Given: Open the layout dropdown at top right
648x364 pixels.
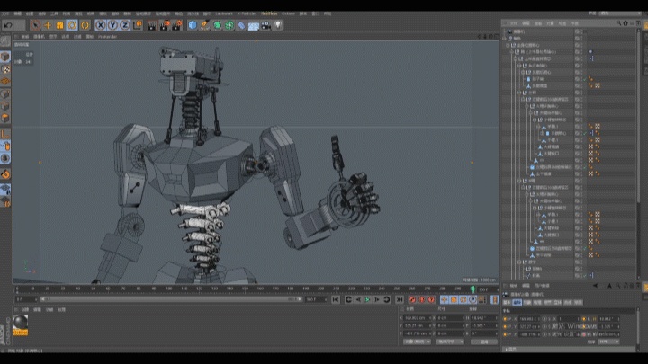Looking at the screenshot, I should [621, 14].
